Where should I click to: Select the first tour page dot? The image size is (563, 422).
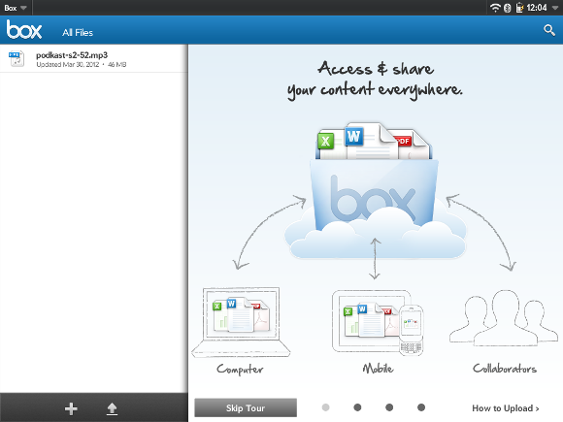tap(325, 407)
